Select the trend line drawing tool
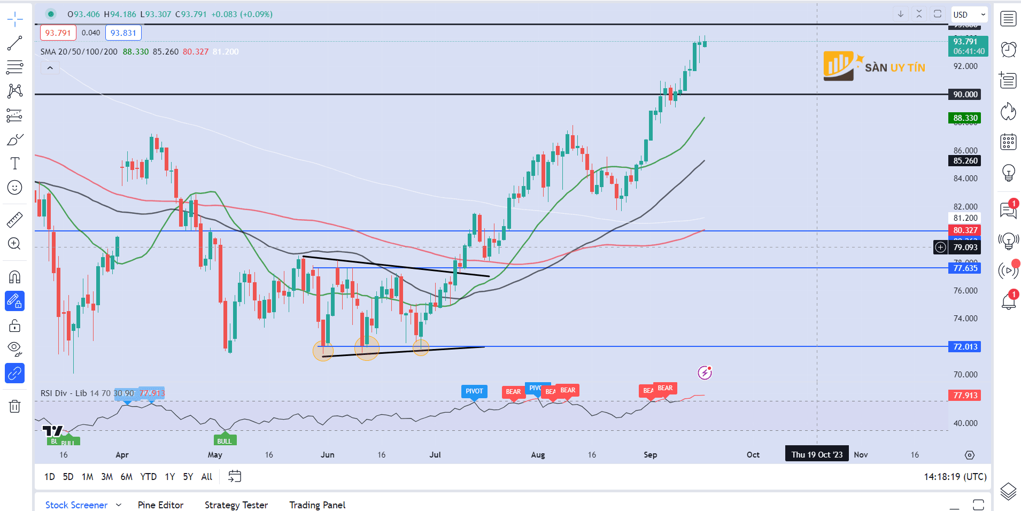The width and height of the screenshot is (1021, 511). click(x=15, y=43)
